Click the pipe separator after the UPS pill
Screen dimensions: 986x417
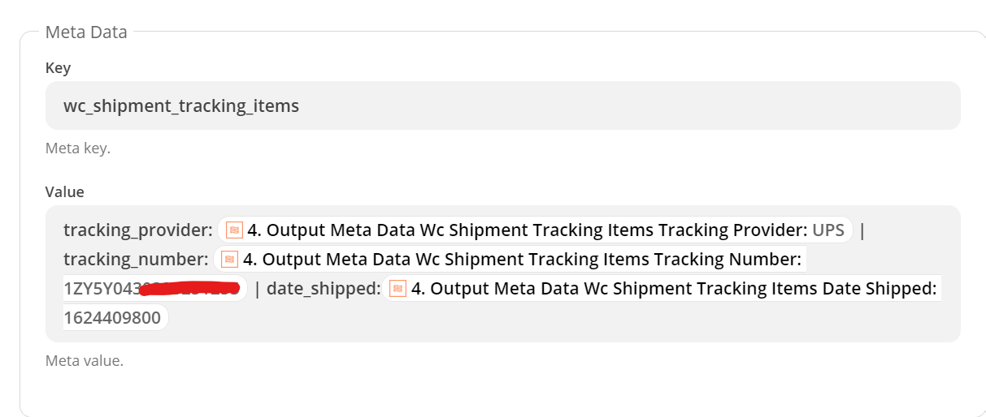pyautogui.click(x=862, y=230)
